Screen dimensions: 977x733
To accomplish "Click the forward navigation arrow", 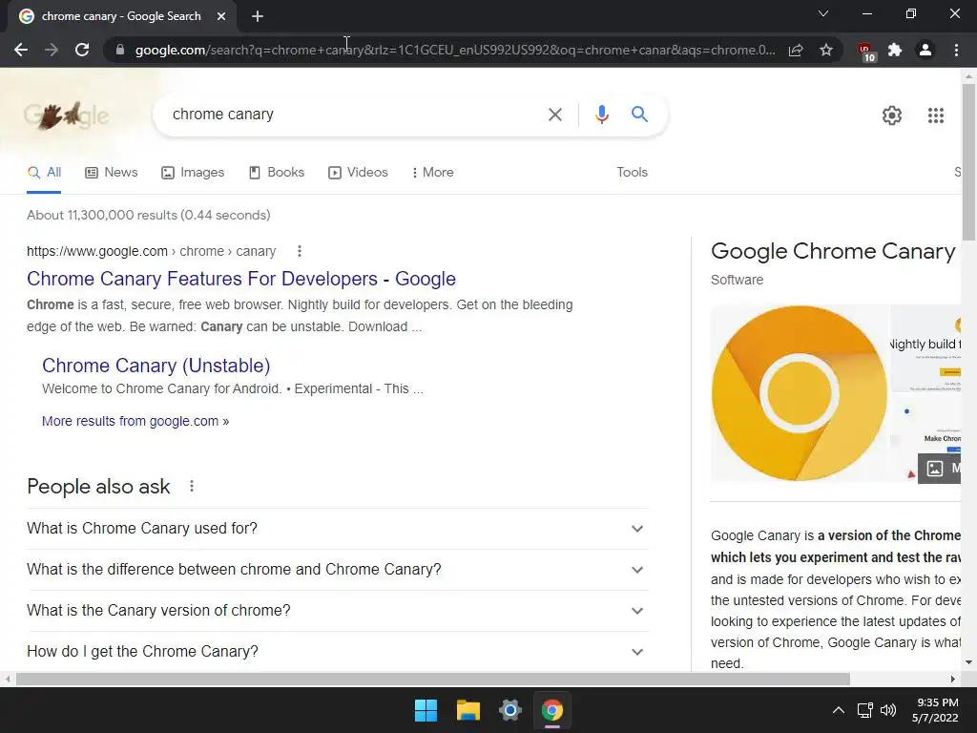I will pyautogui.click(x=52, y=50).
